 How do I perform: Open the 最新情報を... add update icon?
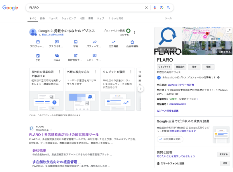(x=76, y=55)
